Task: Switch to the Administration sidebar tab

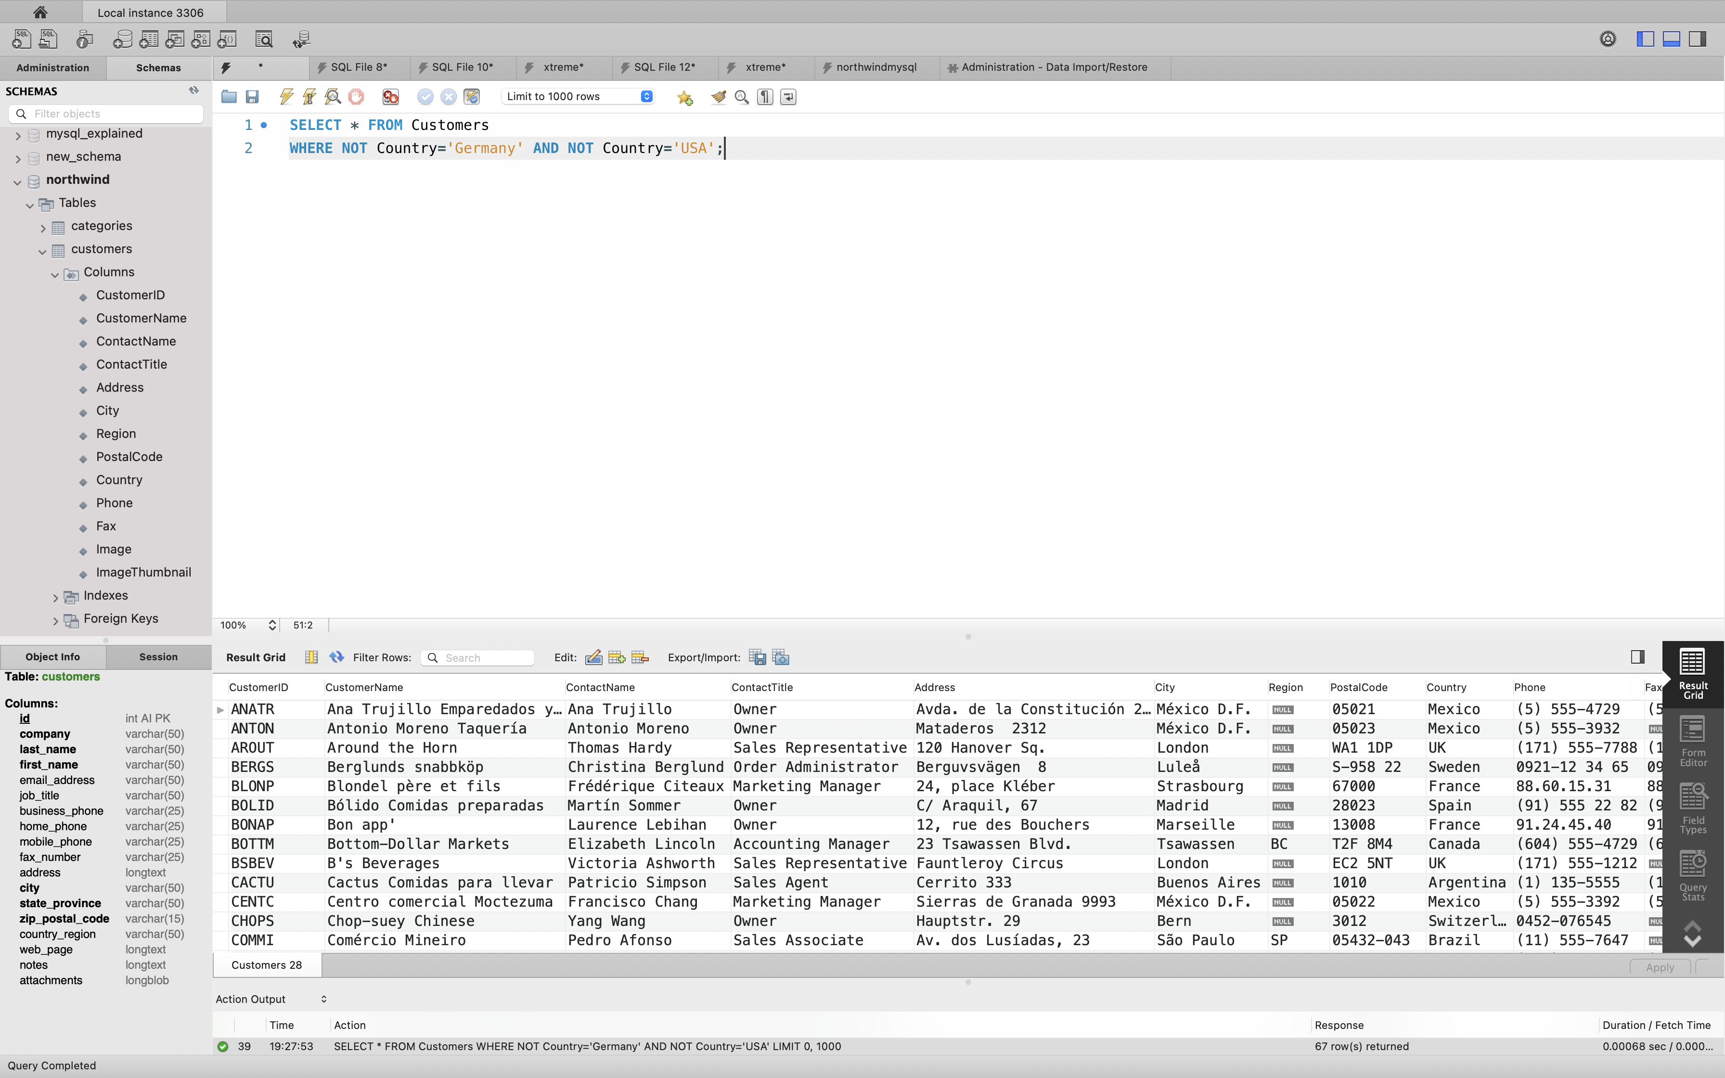Action: click(53, 68)
